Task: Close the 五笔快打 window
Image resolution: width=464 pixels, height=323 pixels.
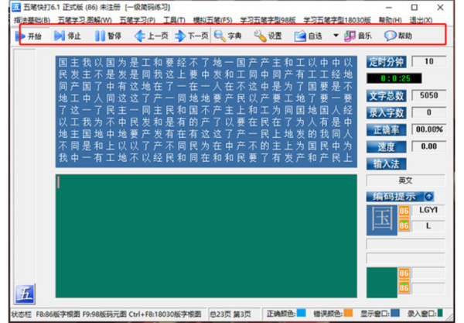Action: (440, 8)
